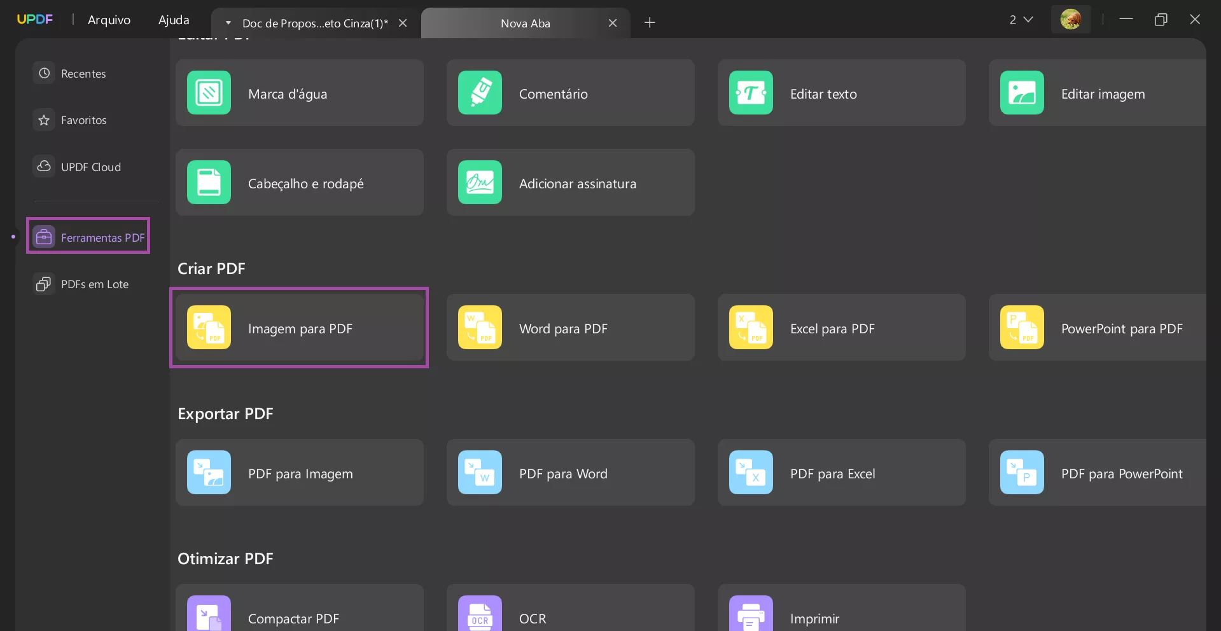Choose the Excel para PDF icon
1221x631 pixels.
[x=751, y=328]
